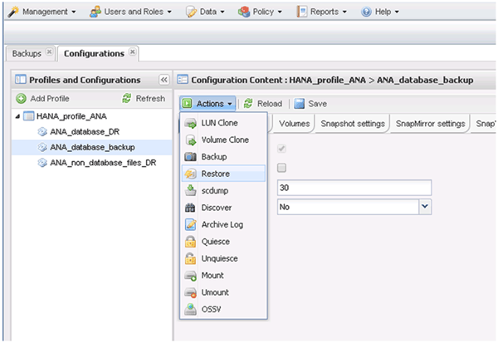Choose Discover from the Actions menu
The image size is (498, 343).
pyautogui.click(x=223, y=208)
